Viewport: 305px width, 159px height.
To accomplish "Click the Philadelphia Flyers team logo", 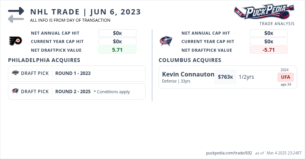I will 16,41.
